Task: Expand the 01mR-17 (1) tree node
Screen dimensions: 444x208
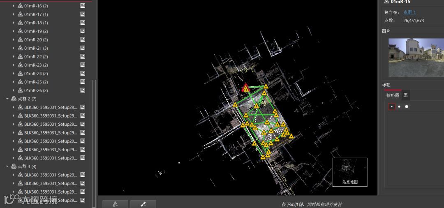Action: (14, 14)
